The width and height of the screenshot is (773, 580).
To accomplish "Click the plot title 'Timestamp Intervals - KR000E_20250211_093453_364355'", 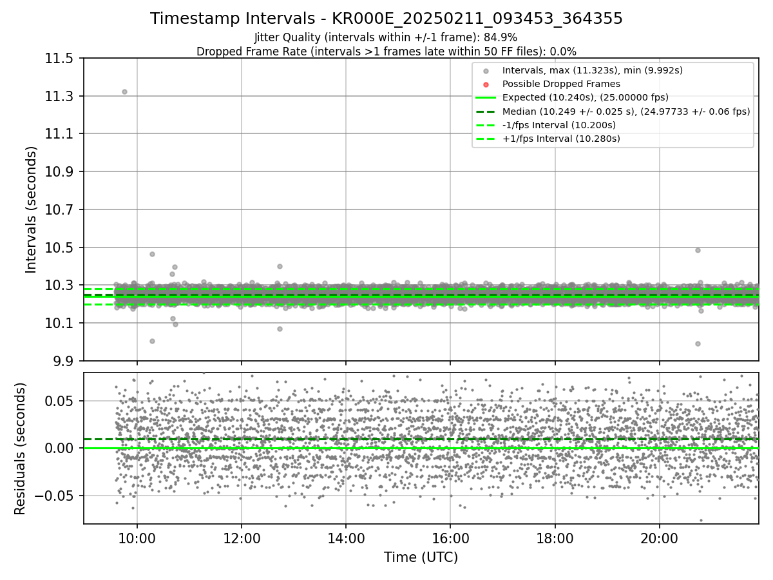I will (386, 19).
